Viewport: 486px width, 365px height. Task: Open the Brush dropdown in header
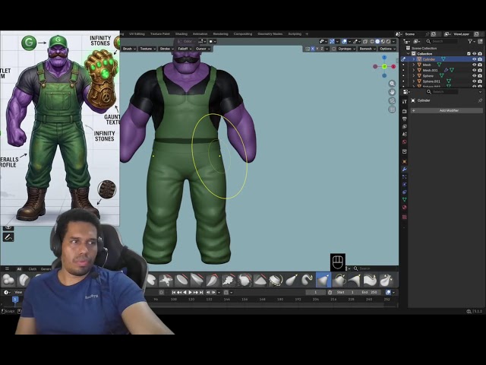pyautogui.click(x=129, y=49)
